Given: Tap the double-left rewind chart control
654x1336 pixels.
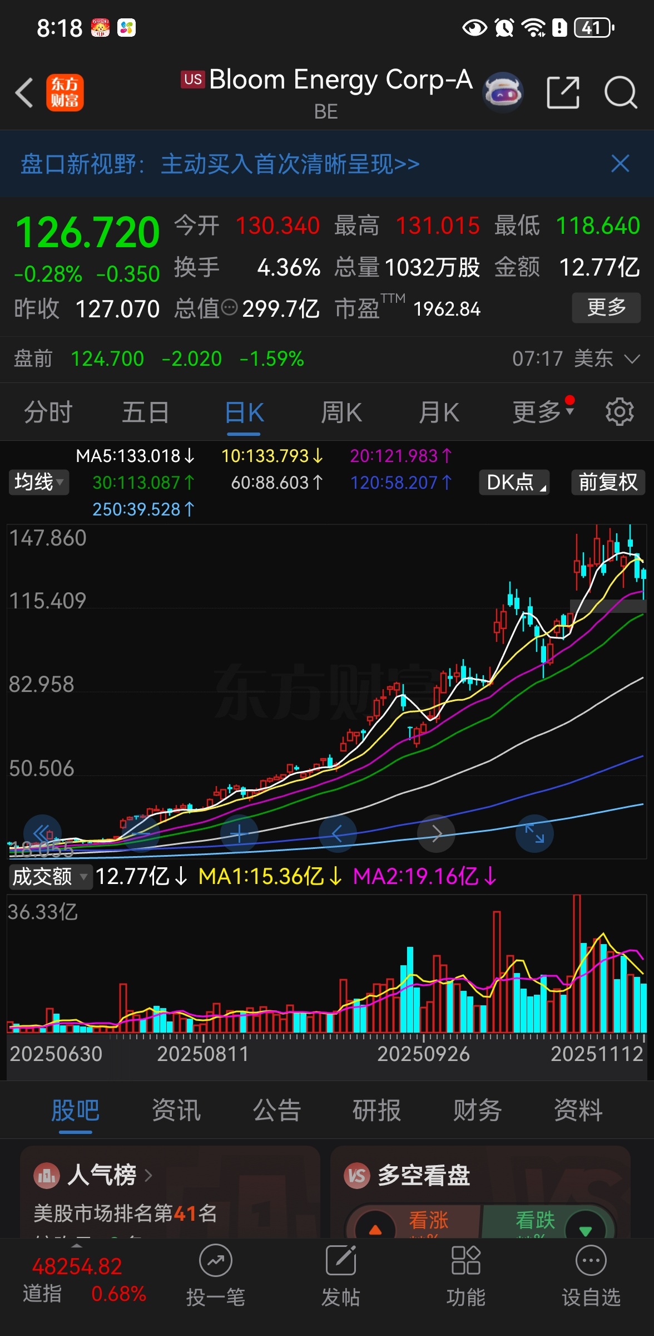Looking at the screenshot, I should [x=43, y=833].
